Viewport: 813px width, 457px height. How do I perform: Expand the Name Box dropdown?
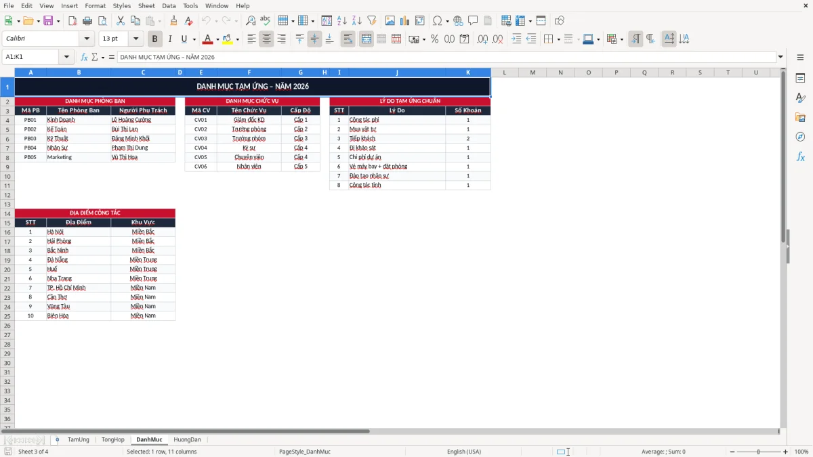click(67, 57)
